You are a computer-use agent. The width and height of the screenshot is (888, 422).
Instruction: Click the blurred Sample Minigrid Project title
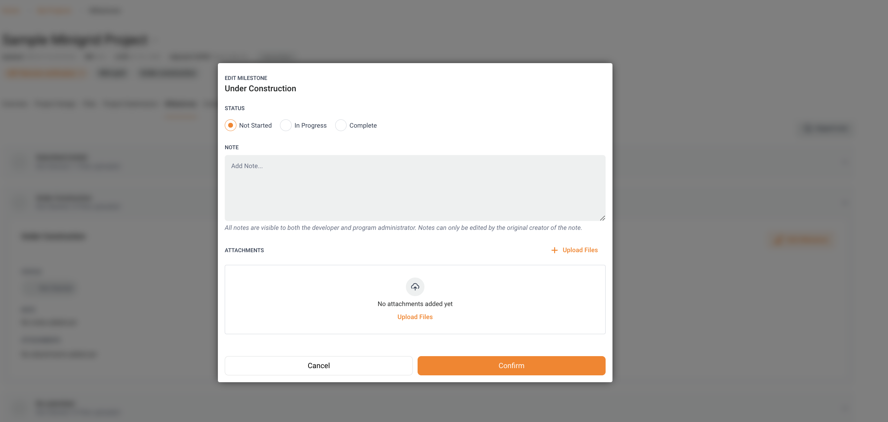(x=75, y=40)
